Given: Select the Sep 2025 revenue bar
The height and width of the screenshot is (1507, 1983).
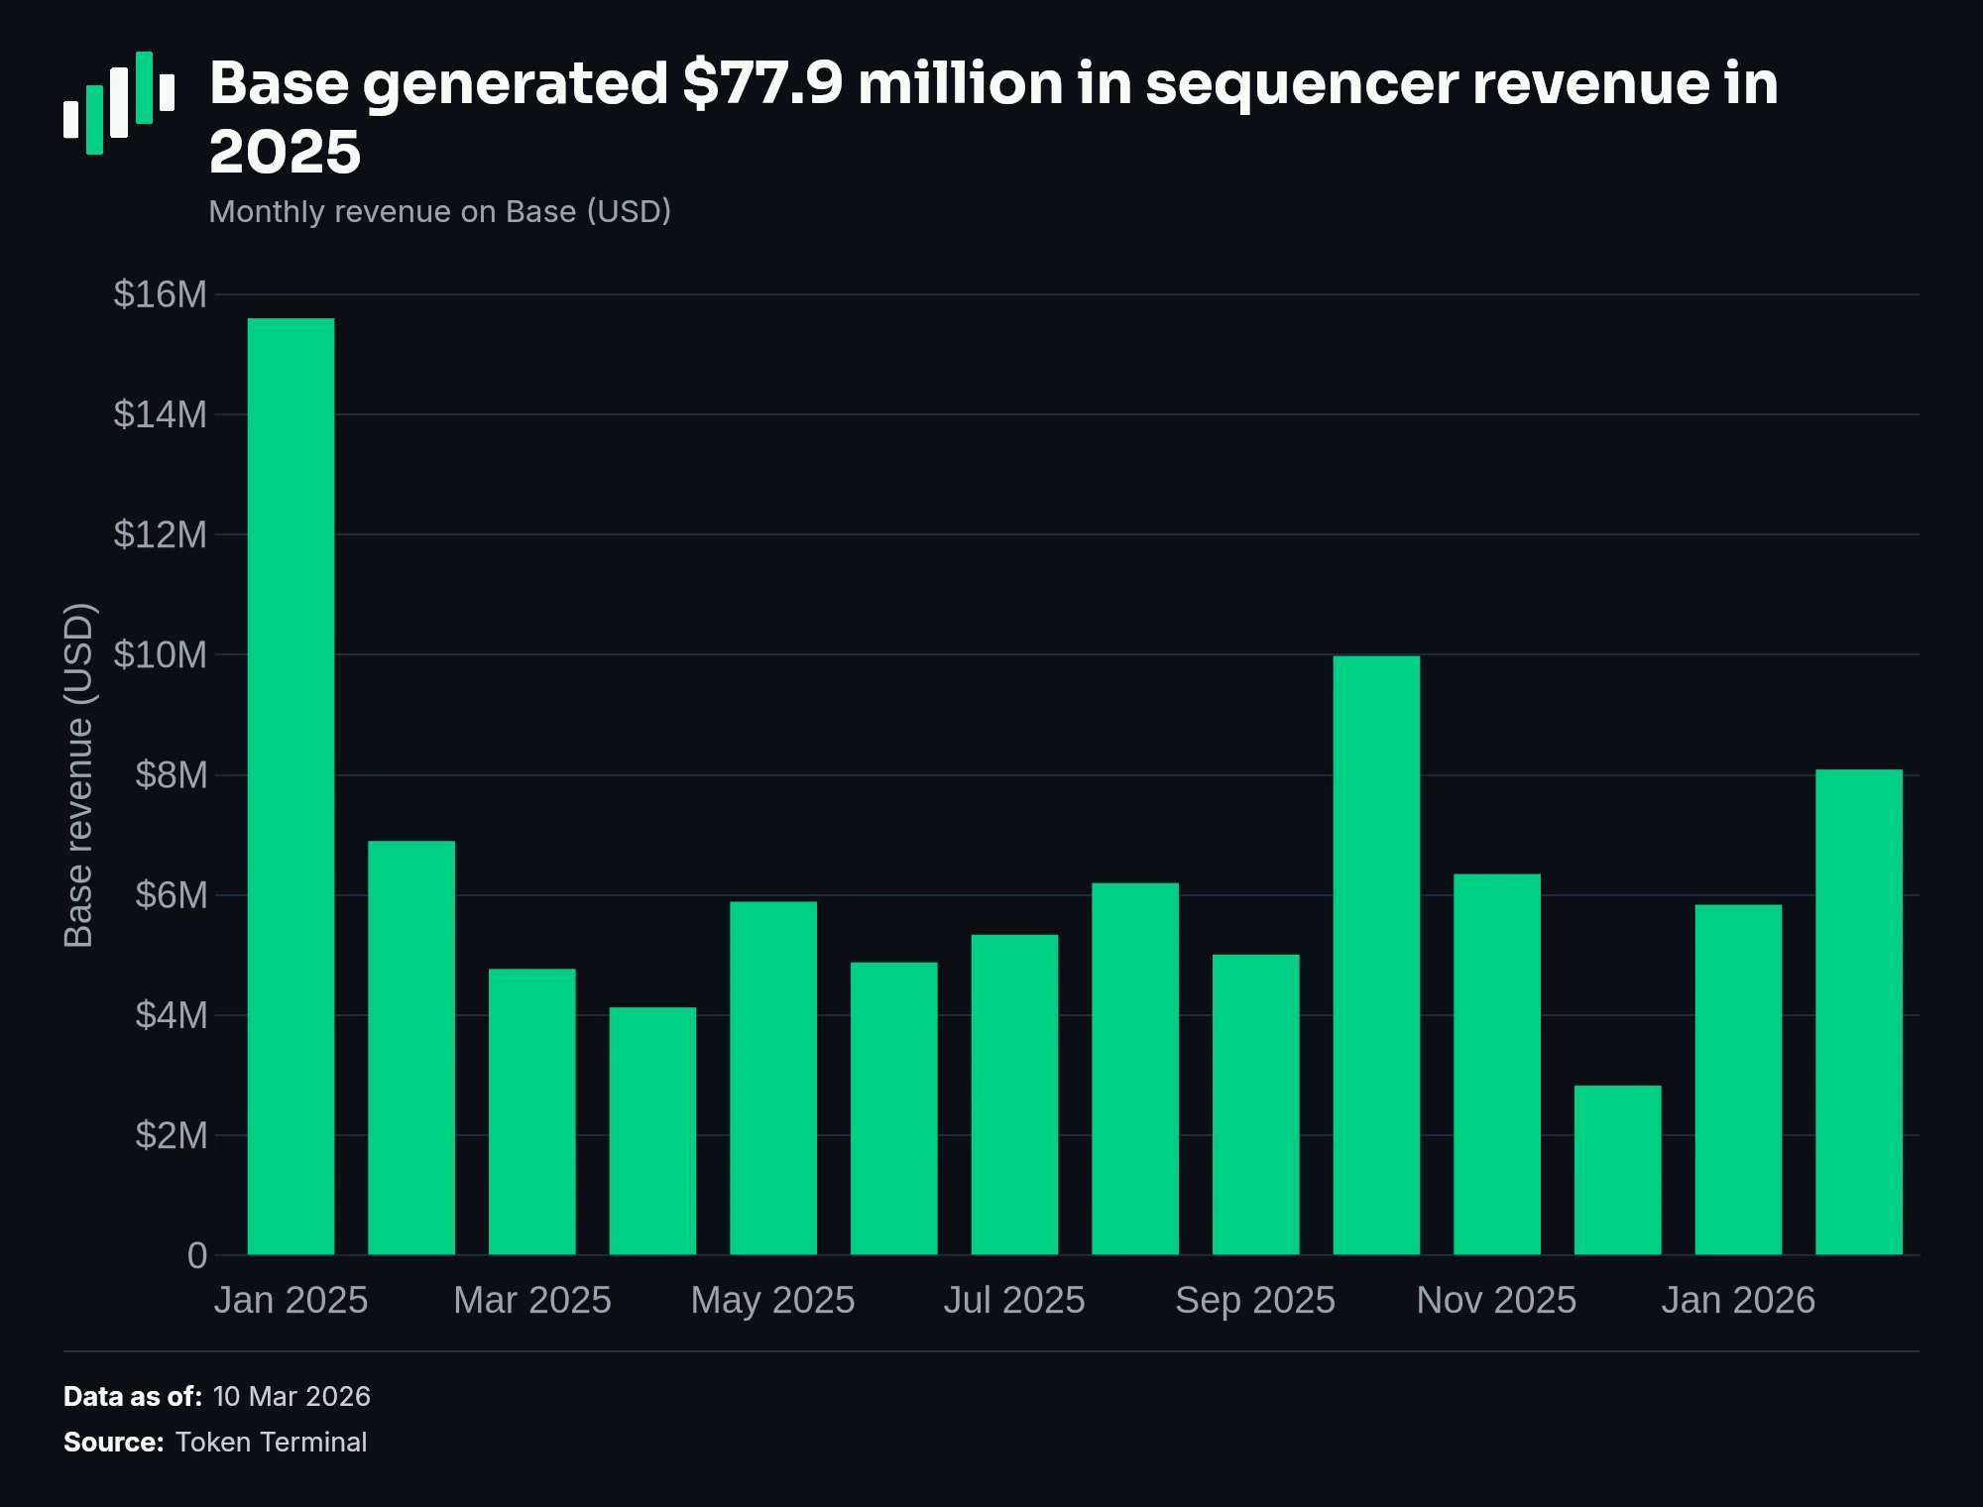Looking at the screenshot, I should [1256, 1104].
